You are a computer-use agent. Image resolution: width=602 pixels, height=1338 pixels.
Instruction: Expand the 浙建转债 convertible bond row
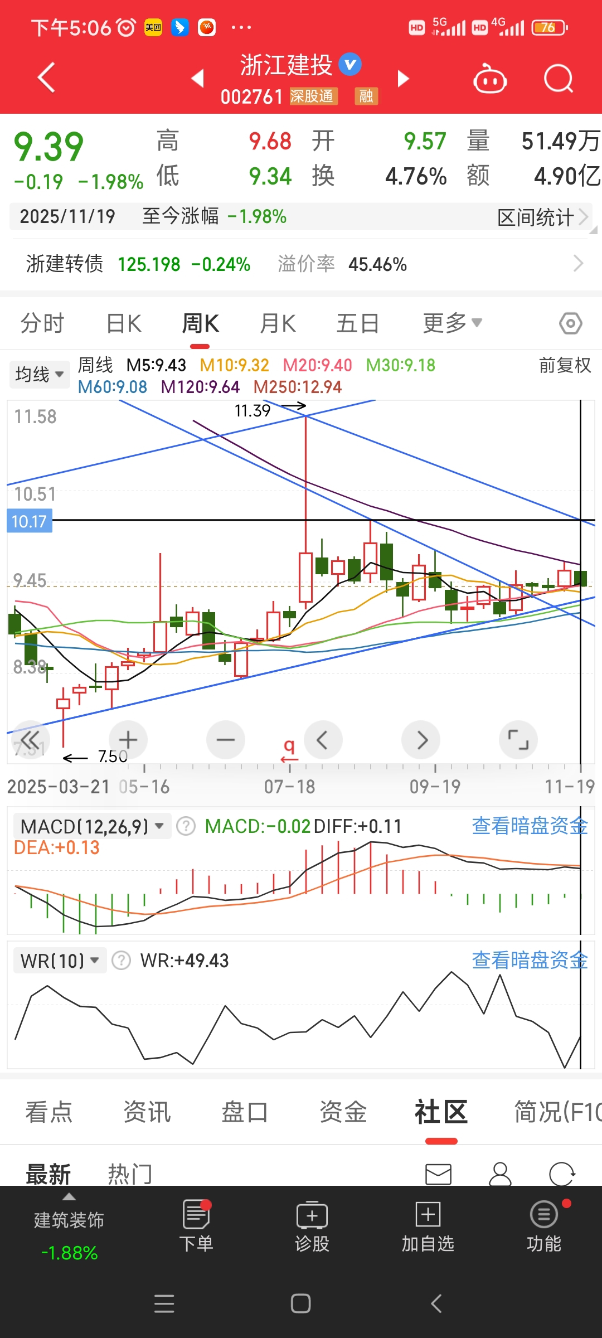click(301, 264)
